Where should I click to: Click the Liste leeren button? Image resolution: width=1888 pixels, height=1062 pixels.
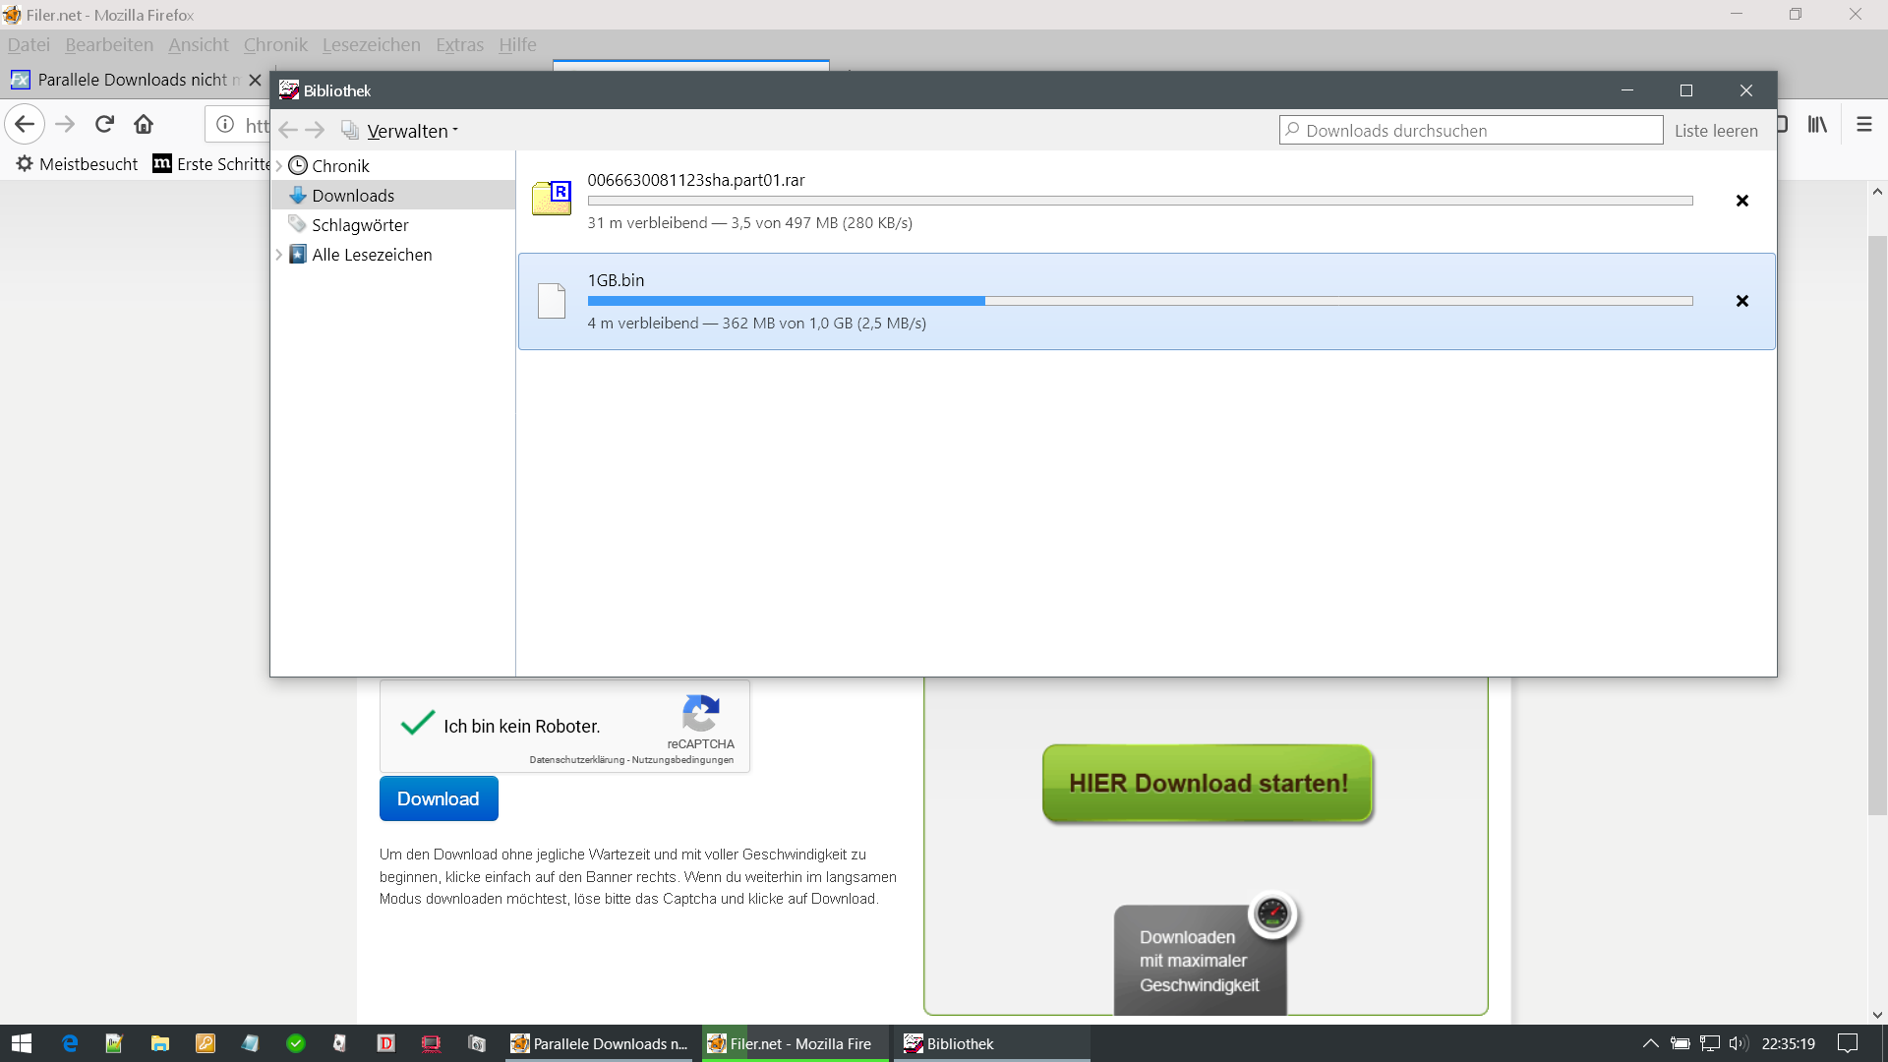1716,131
